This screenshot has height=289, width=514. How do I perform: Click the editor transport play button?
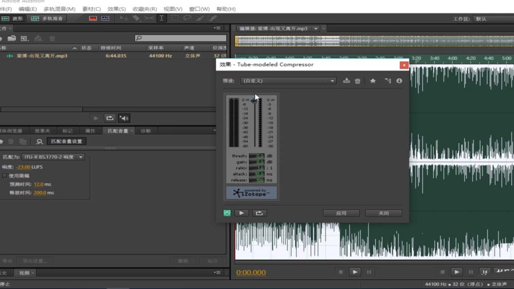355,272
